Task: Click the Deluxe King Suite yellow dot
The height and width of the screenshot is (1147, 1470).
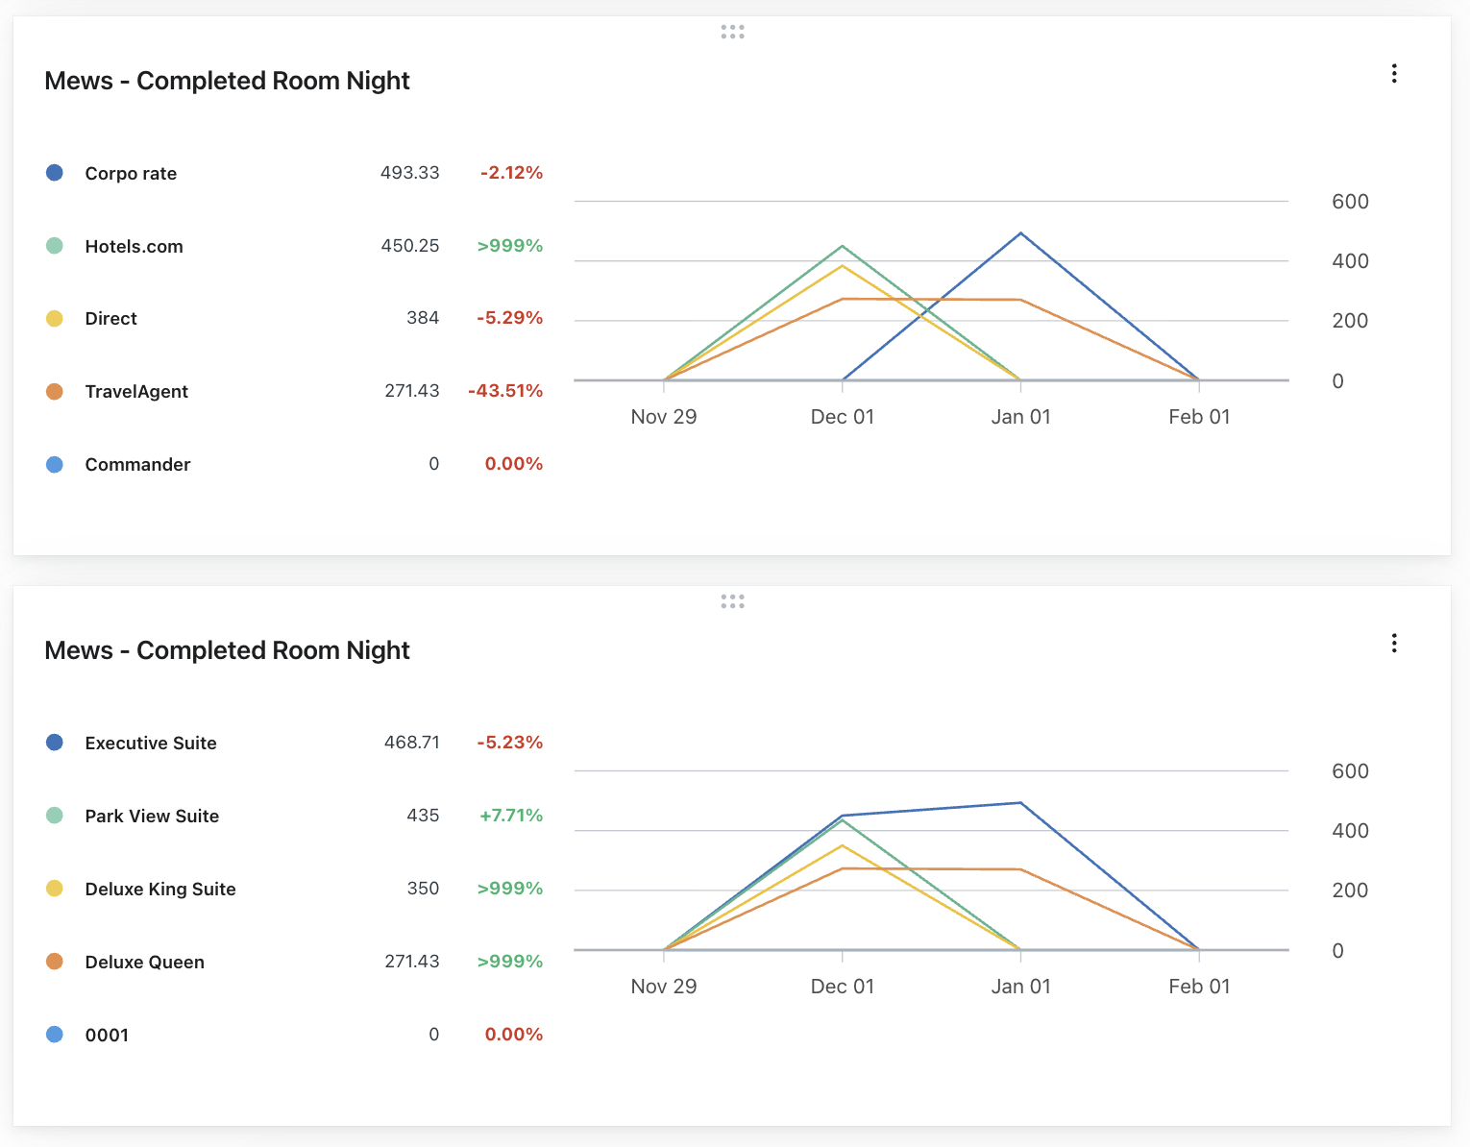Action: pyautogui.click(x=55, y=889)
